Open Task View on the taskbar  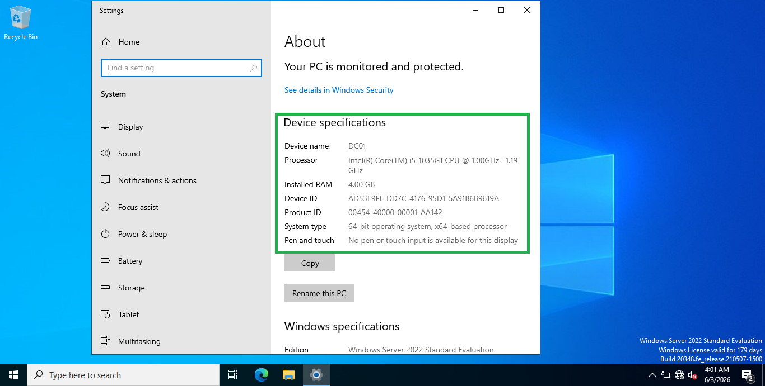[x=233, y=375]
